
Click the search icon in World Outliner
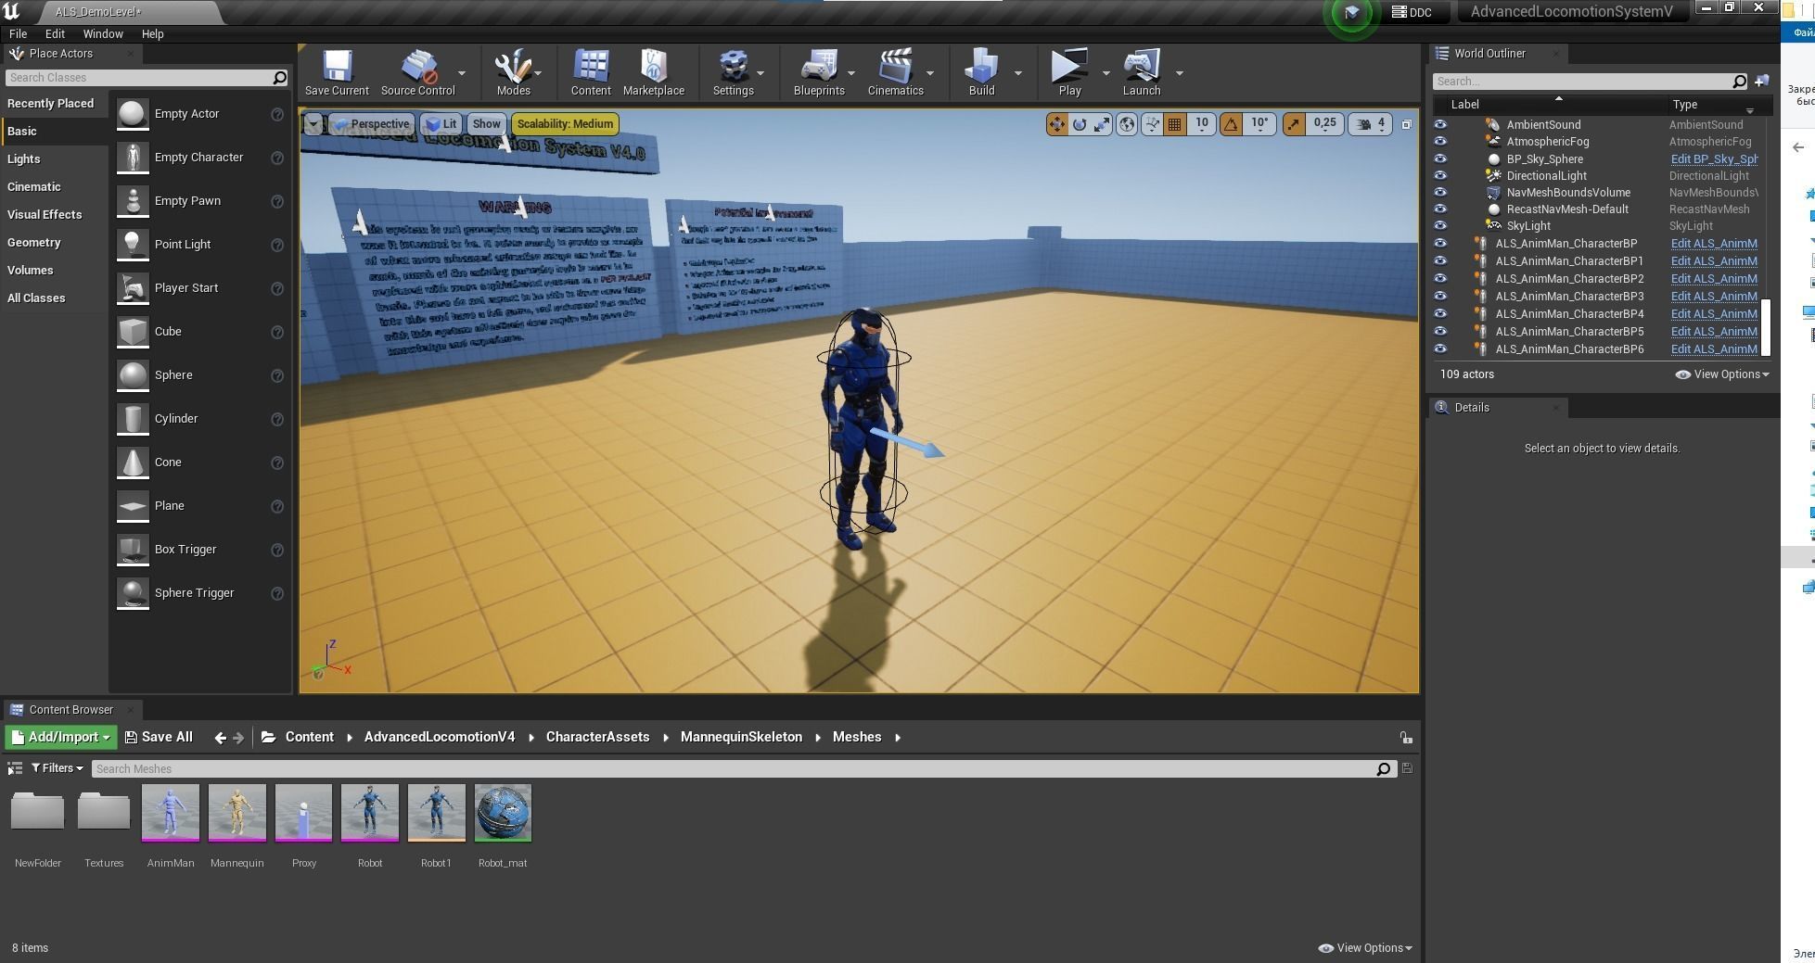[x=1739, y=82]
